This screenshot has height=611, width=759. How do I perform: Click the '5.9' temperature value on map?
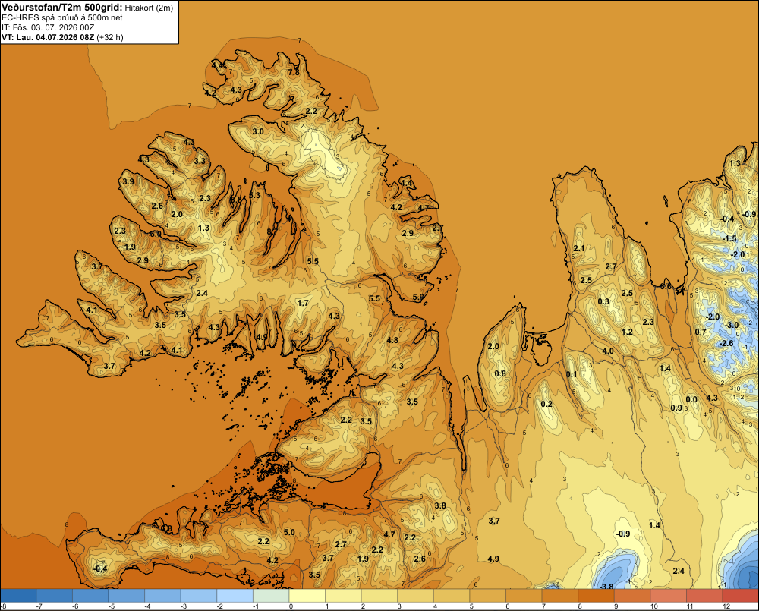418,297
